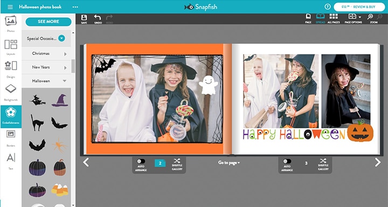This screenshot has width=388, height=207.
Task: Select the two-kids photo on right page
Action: coord(281,91)
